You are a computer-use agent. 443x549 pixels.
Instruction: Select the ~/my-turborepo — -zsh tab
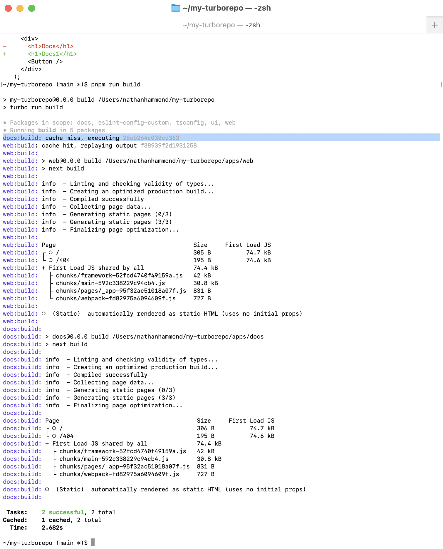pos(221,25)
